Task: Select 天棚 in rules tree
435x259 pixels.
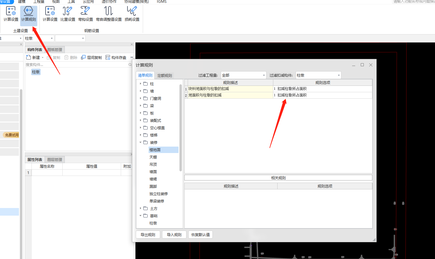Action: point(153,157)
